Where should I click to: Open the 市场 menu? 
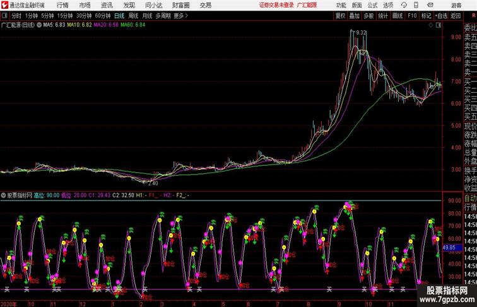pyautogui.click(x=85, y=5)
